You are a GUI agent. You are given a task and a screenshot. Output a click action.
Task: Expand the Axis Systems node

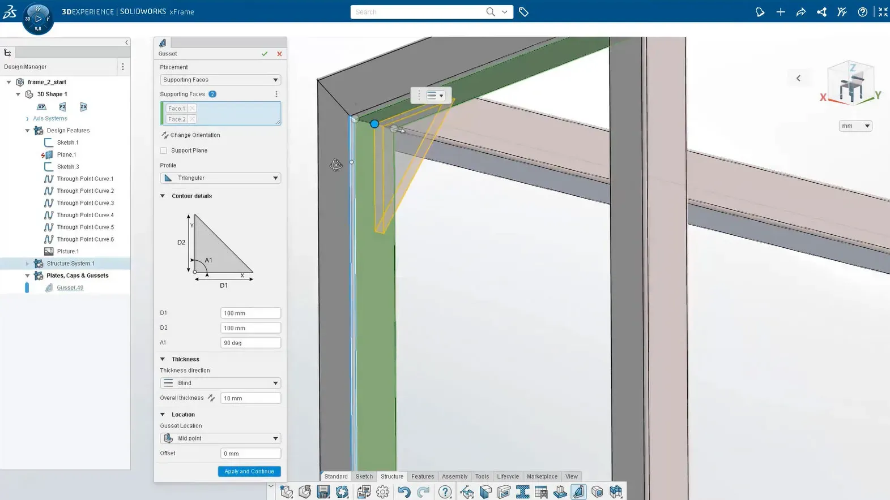point(27,119)
